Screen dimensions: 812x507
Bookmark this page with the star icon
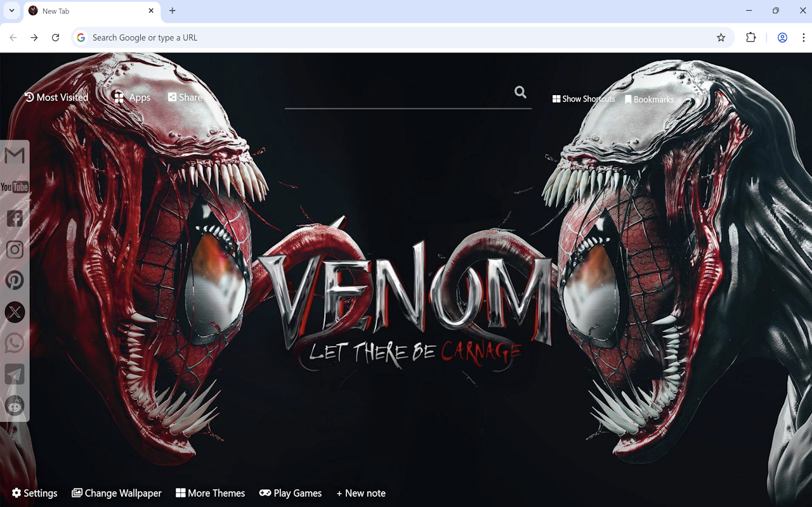(721, 37)
